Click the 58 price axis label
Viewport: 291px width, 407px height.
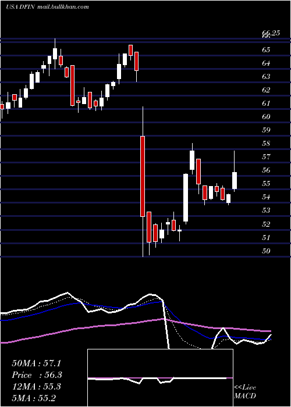pos(266,144)
